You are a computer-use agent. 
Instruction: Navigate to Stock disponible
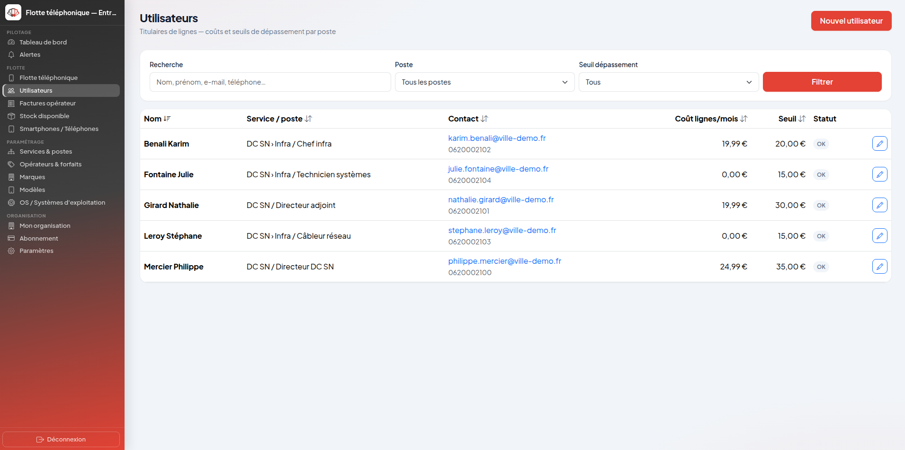click(61, 116)
